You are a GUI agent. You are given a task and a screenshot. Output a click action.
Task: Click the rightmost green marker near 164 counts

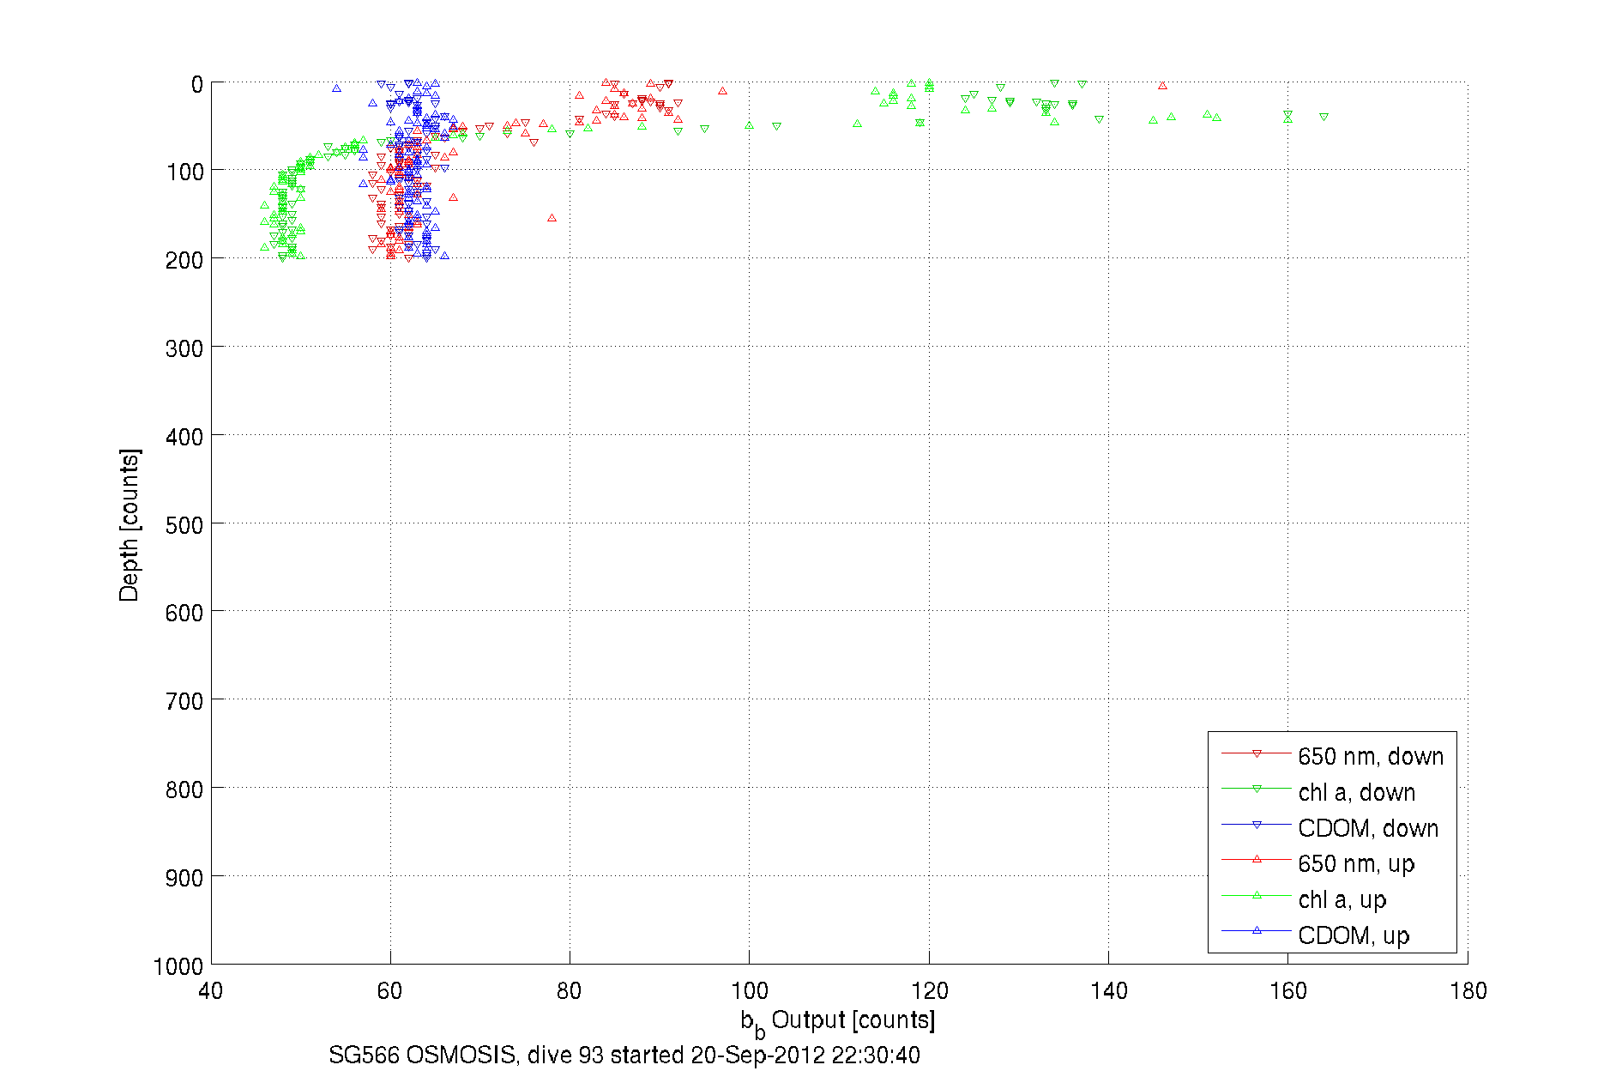1324,117
